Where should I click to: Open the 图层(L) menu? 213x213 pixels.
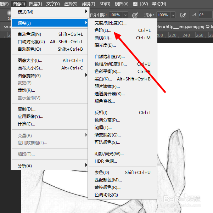(x=35, y=4)
